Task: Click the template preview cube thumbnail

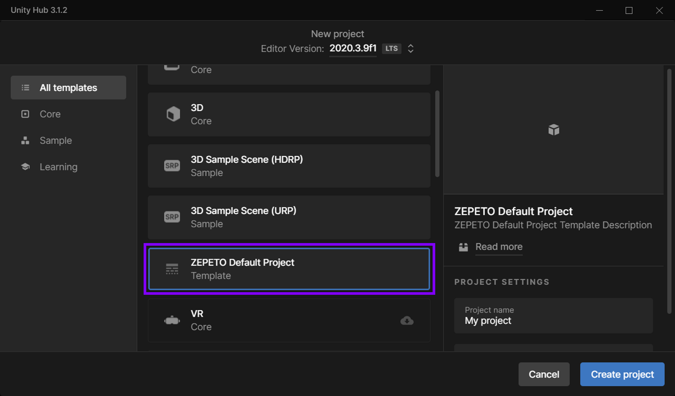Action: (x=554, y=130)
